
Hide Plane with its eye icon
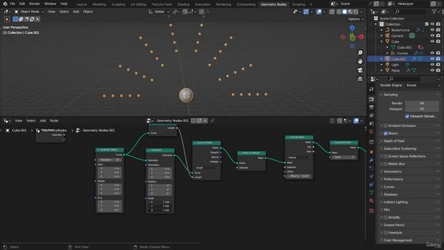[x=432, y=70]
